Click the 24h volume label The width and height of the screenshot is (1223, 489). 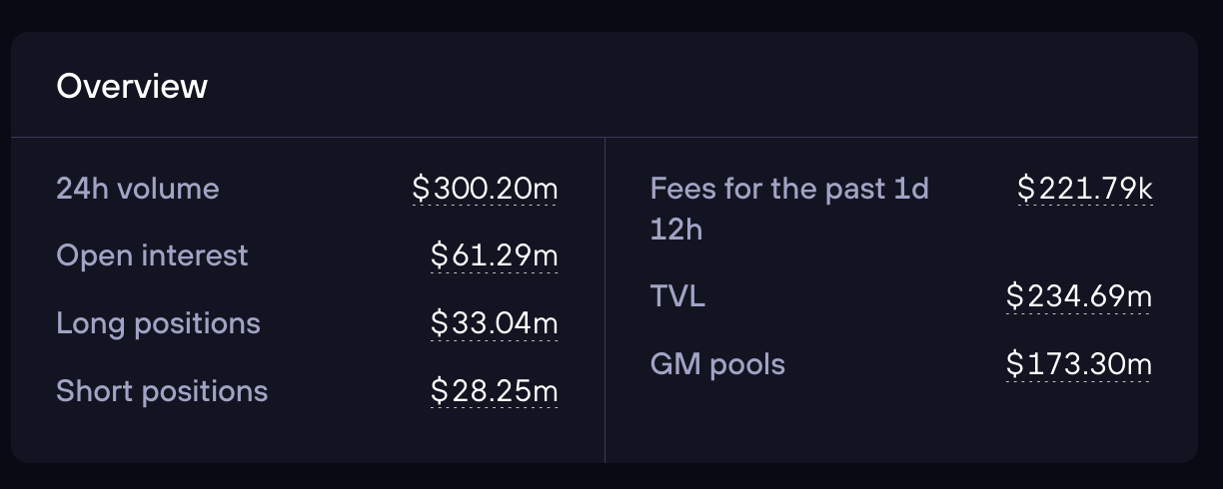pos(138,189)
